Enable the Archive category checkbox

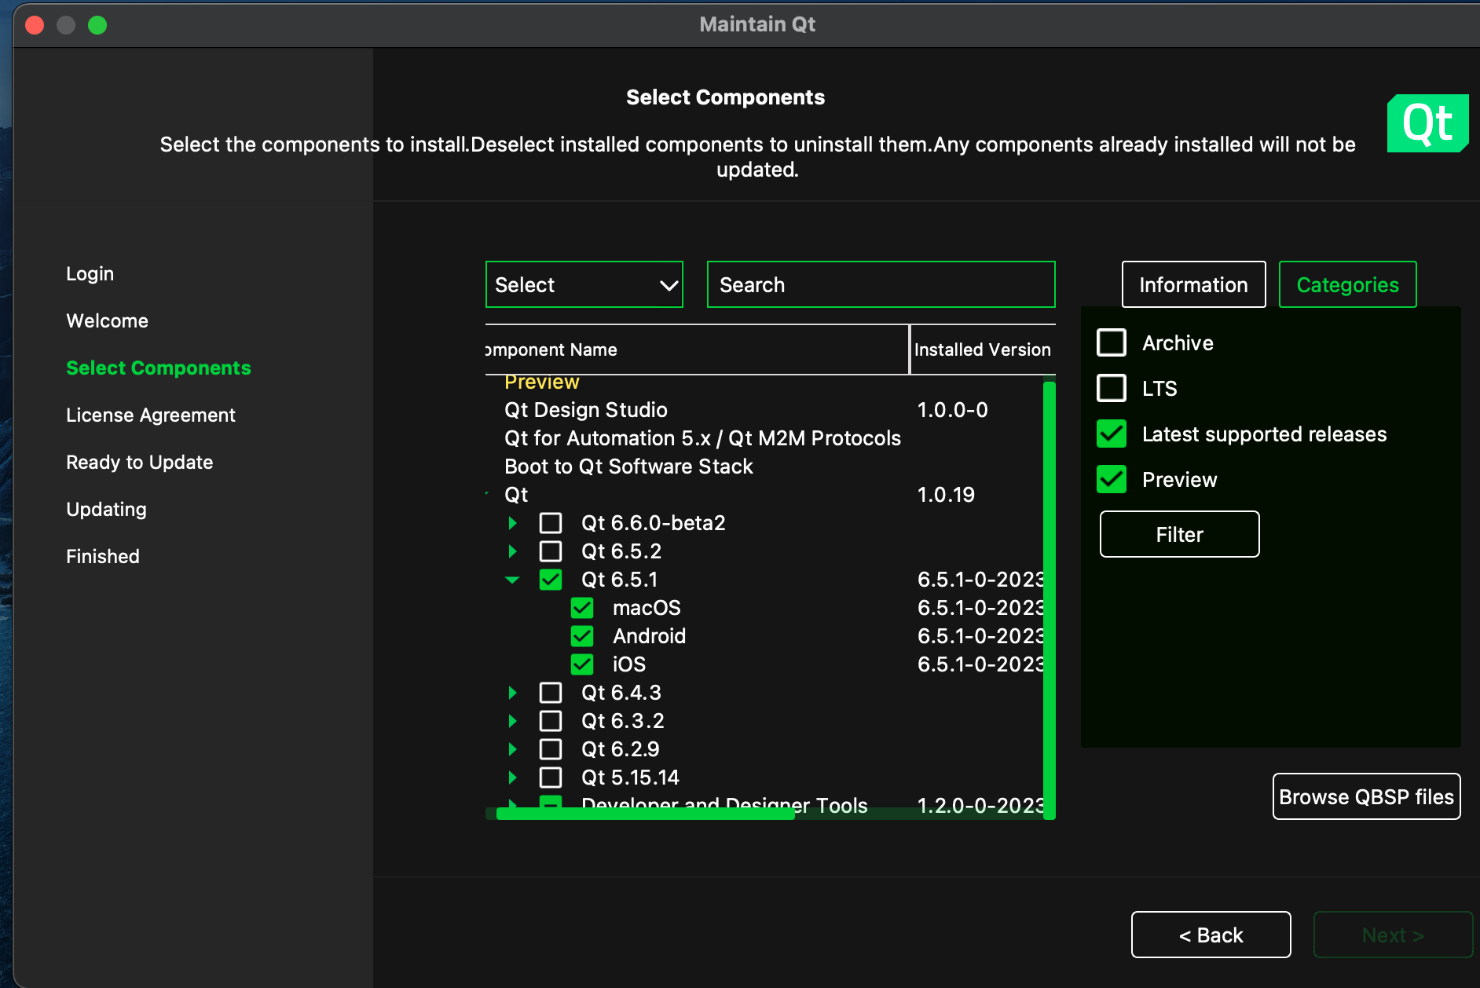click(1112, 342)
